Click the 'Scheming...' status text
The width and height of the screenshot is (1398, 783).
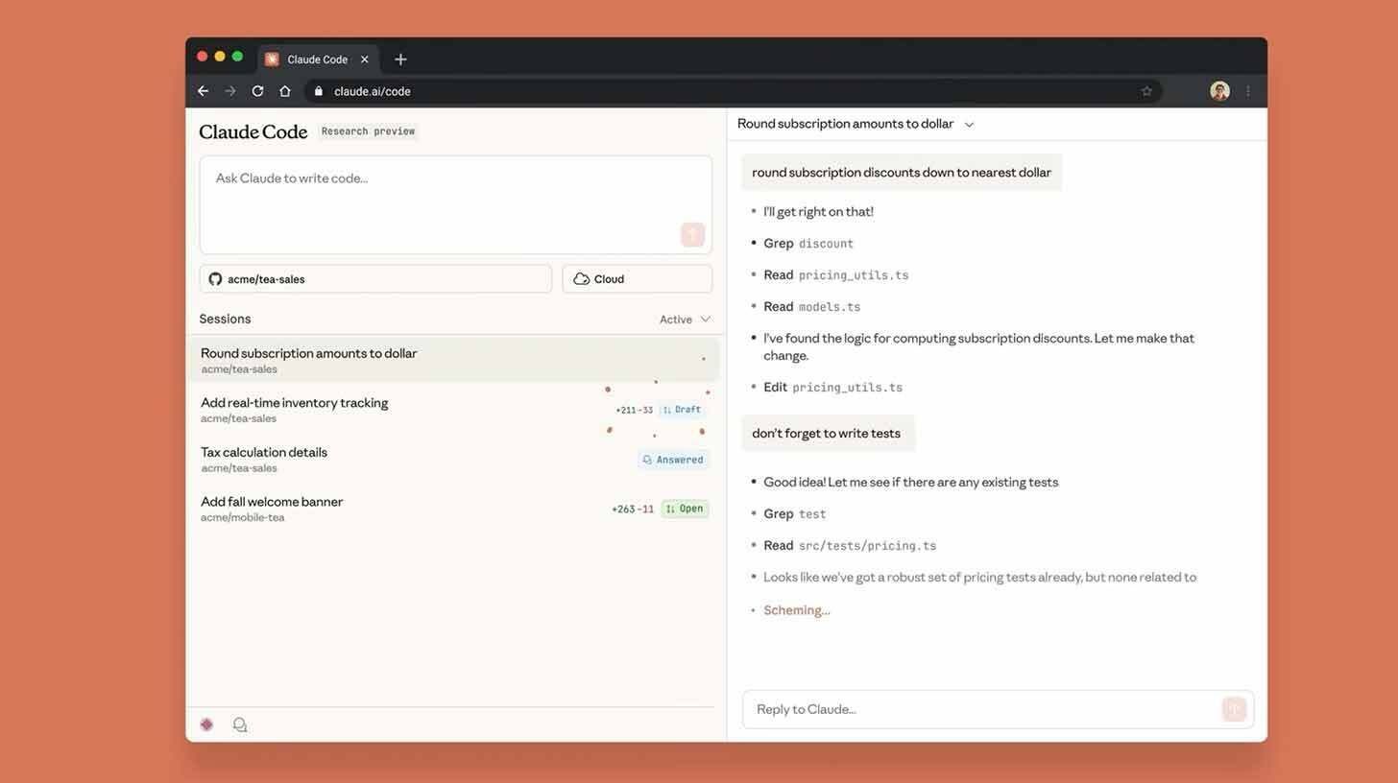[797, 610]
